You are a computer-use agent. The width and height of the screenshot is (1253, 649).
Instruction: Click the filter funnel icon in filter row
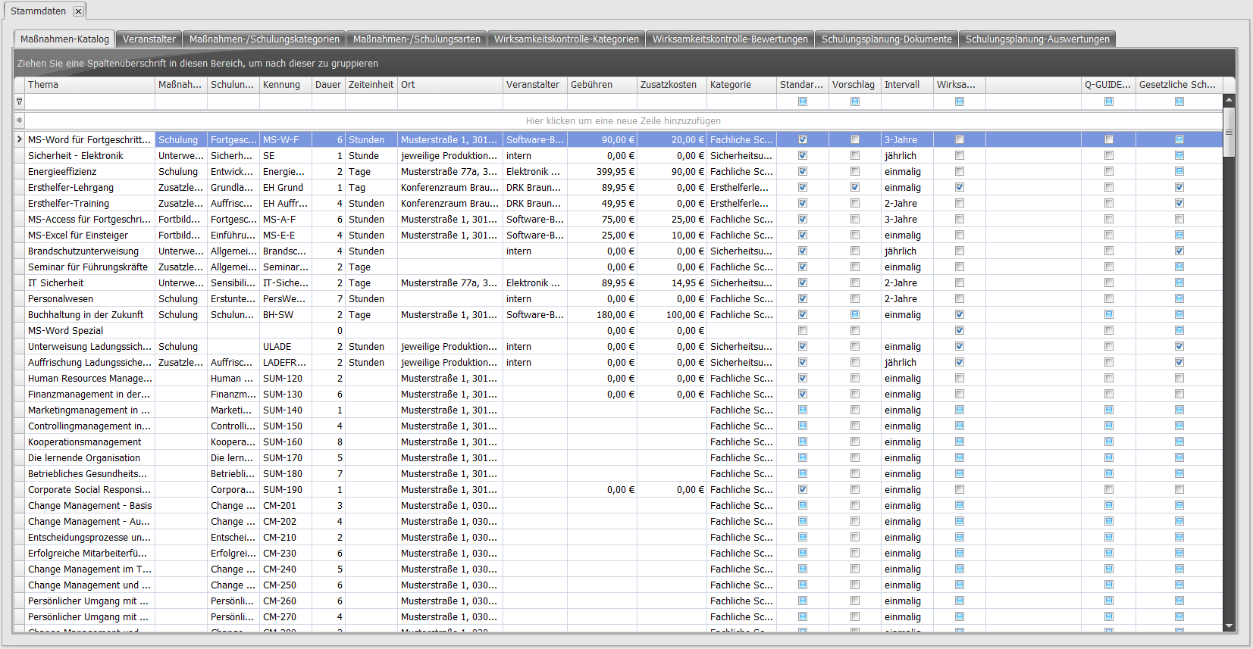click(x=19, y=101)
